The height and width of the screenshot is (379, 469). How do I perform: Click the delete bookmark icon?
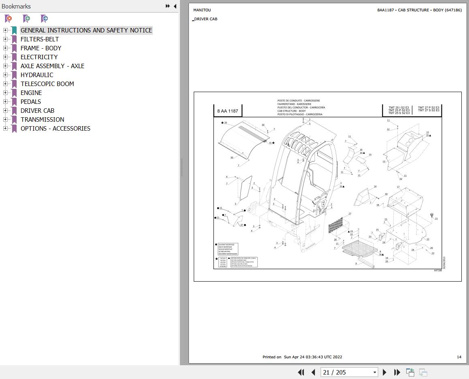[9, 19]
